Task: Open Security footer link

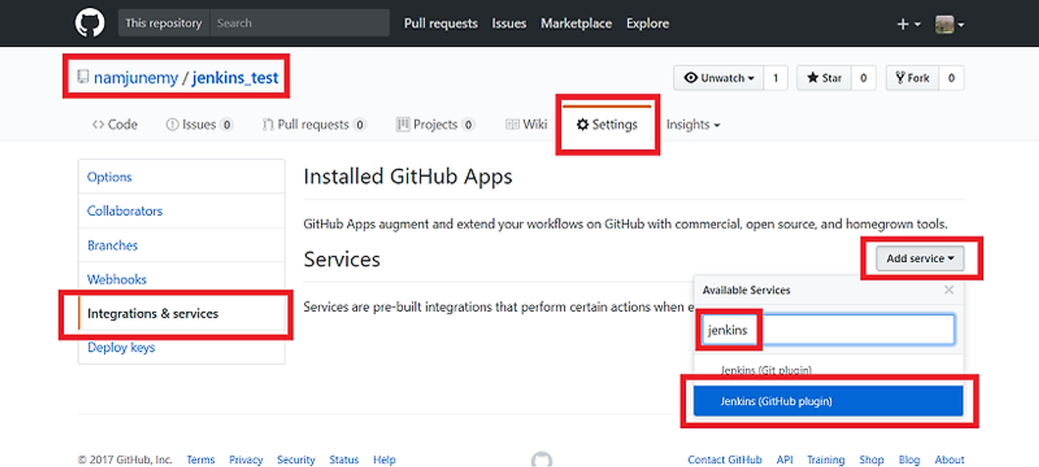Action: click(x=296, y=460)
